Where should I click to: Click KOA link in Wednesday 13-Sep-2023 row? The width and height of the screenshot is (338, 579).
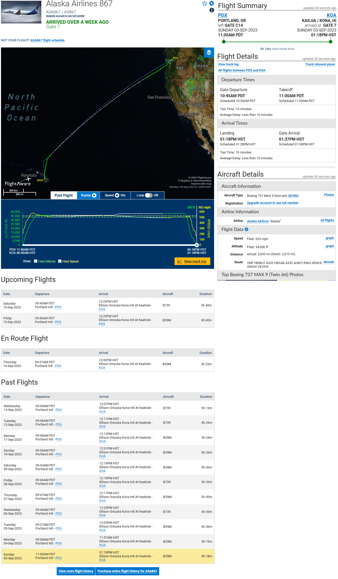pos(103,412)
